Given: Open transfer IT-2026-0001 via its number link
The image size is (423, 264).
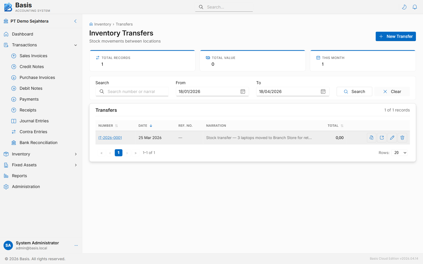Looking at the screenshot, I should [x=110, y=138].
